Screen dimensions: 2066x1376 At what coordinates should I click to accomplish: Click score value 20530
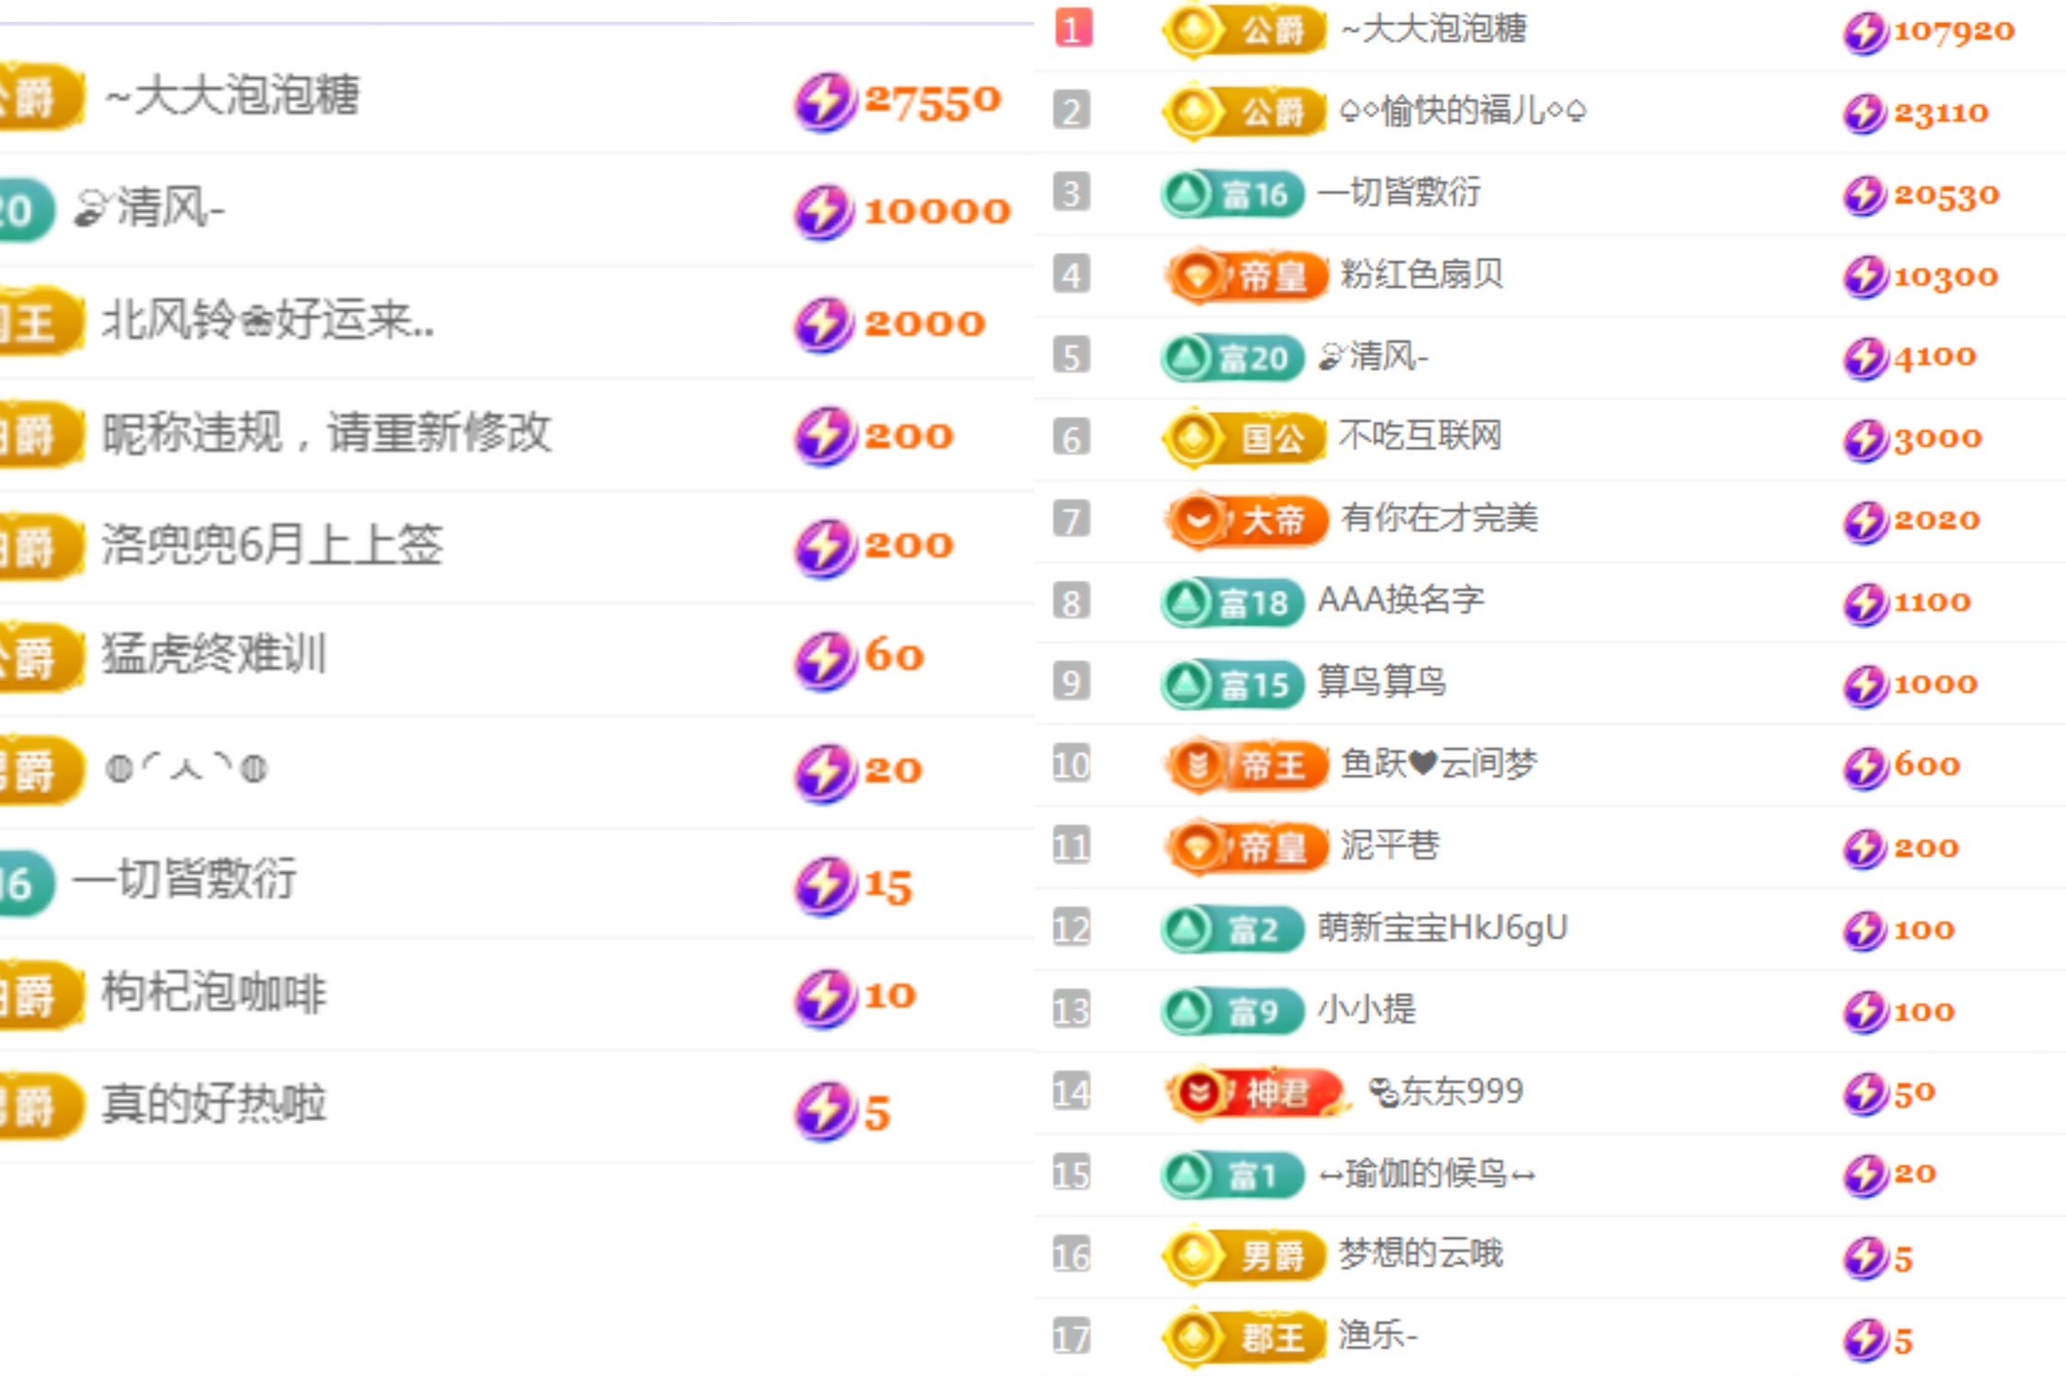[1946, 195]
